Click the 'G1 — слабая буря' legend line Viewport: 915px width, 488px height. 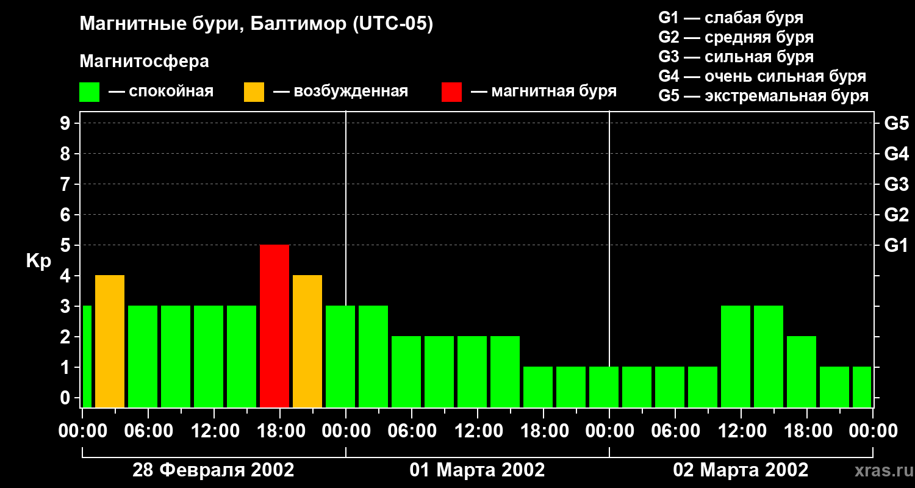pos(731,18)
